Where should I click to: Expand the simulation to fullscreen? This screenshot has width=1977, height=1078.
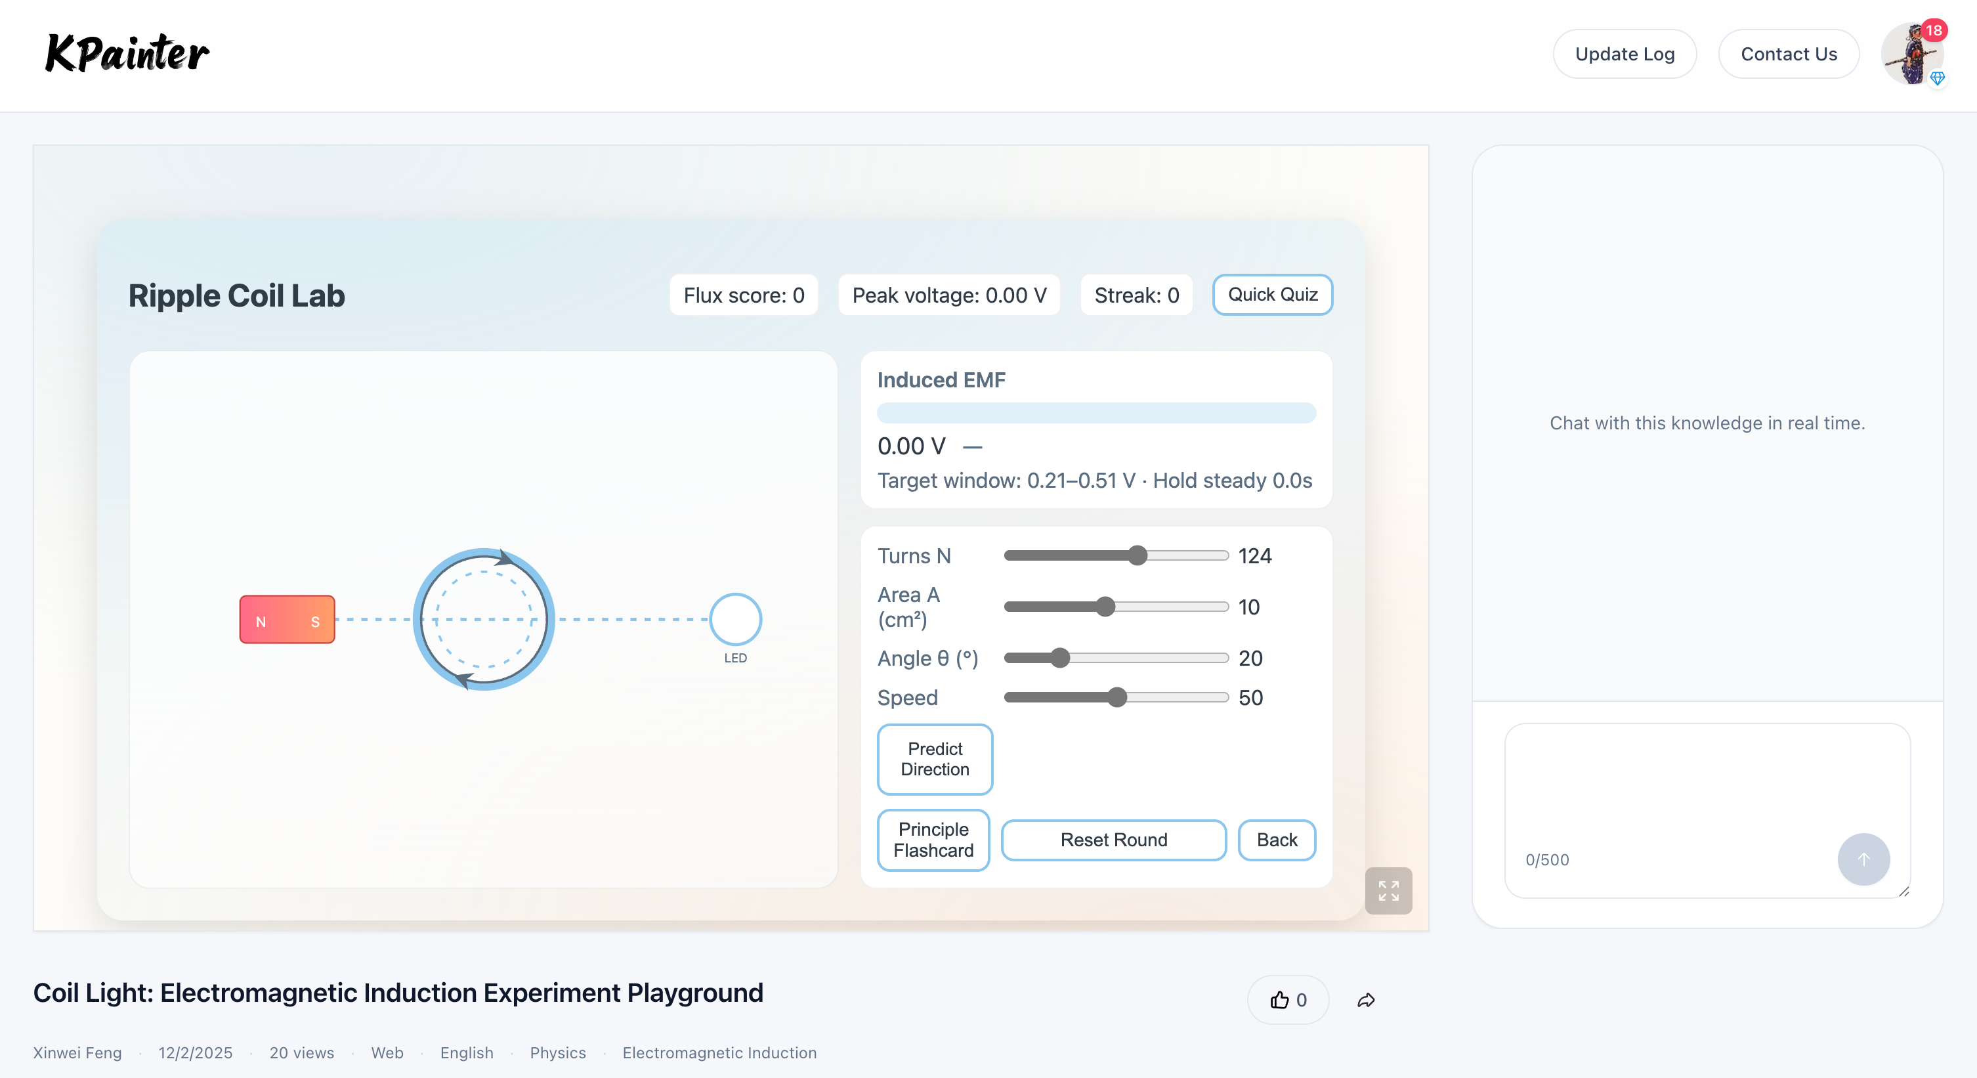coord(1388,891)
